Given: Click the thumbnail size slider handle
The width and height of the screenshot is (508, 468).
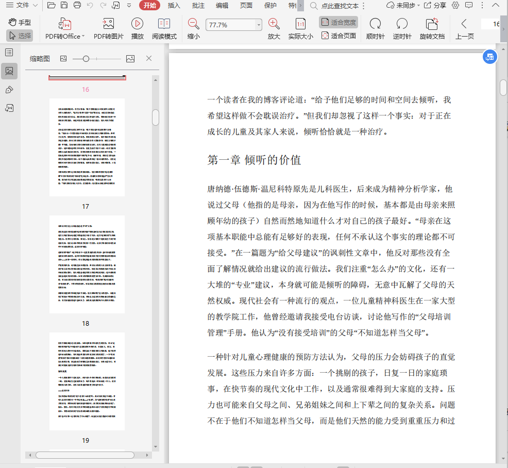Looking at the screenshot, I should (x=86, y=59).
